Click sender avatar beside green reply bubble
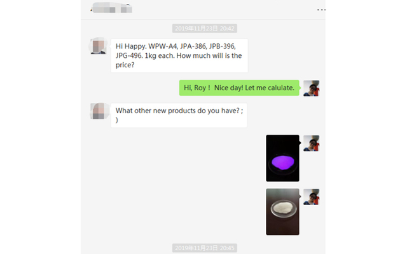 click(x=311, y=88)
